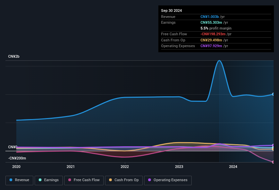The image size is (279, 190).
Task: Toggle the Earnings series legend button
Action: [49, 180]
